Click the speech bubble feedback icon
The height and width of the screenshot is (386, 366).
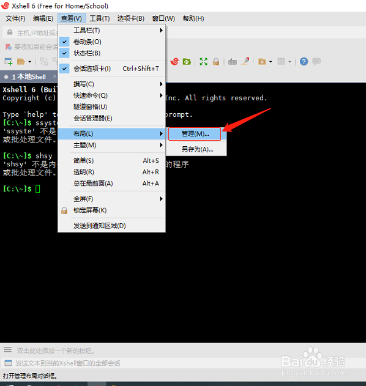pos(316,61)
